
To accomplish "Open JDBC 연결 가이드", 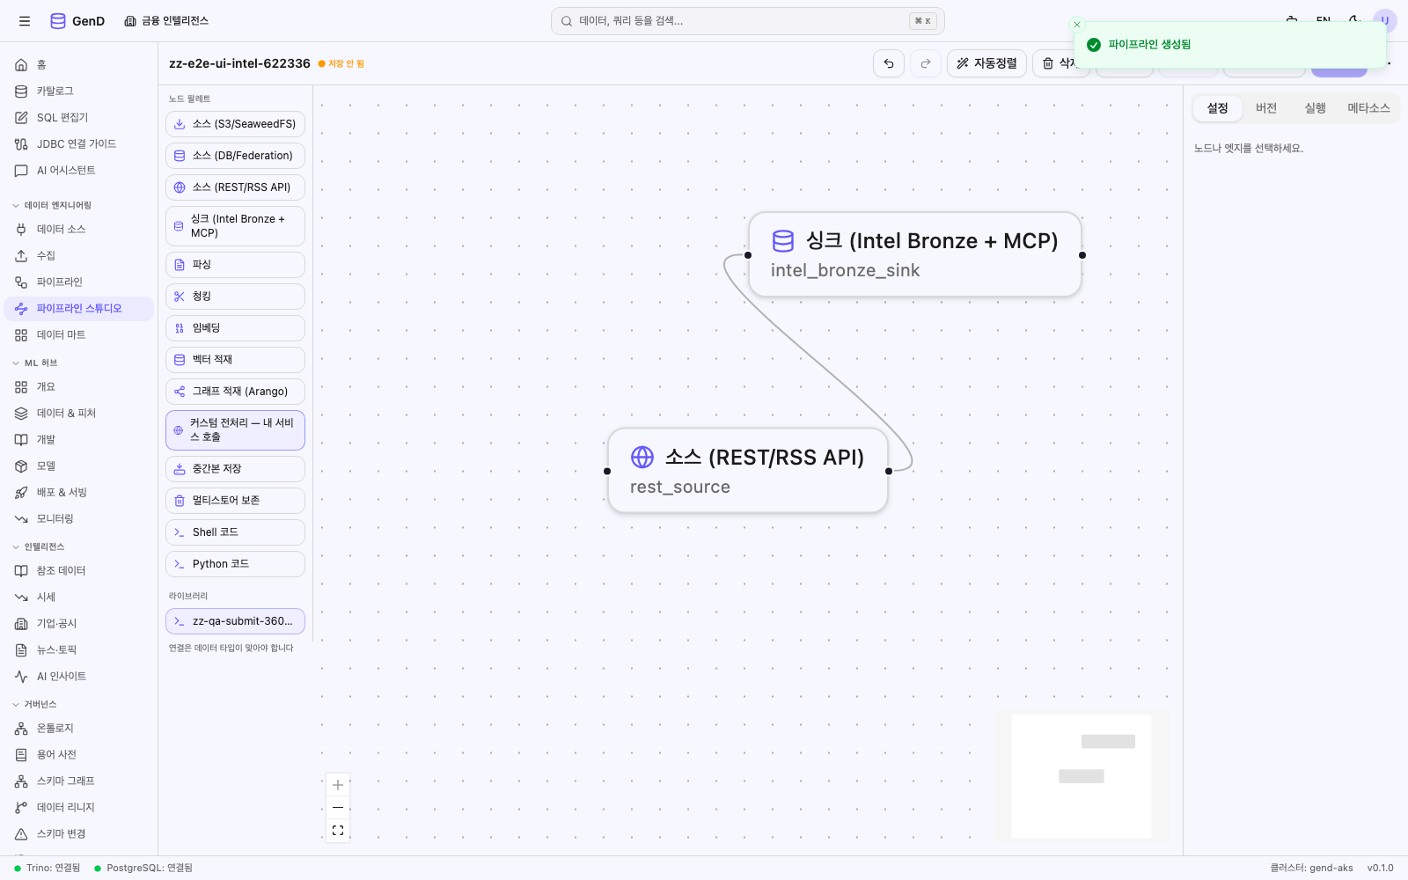I will pos(79,144).
